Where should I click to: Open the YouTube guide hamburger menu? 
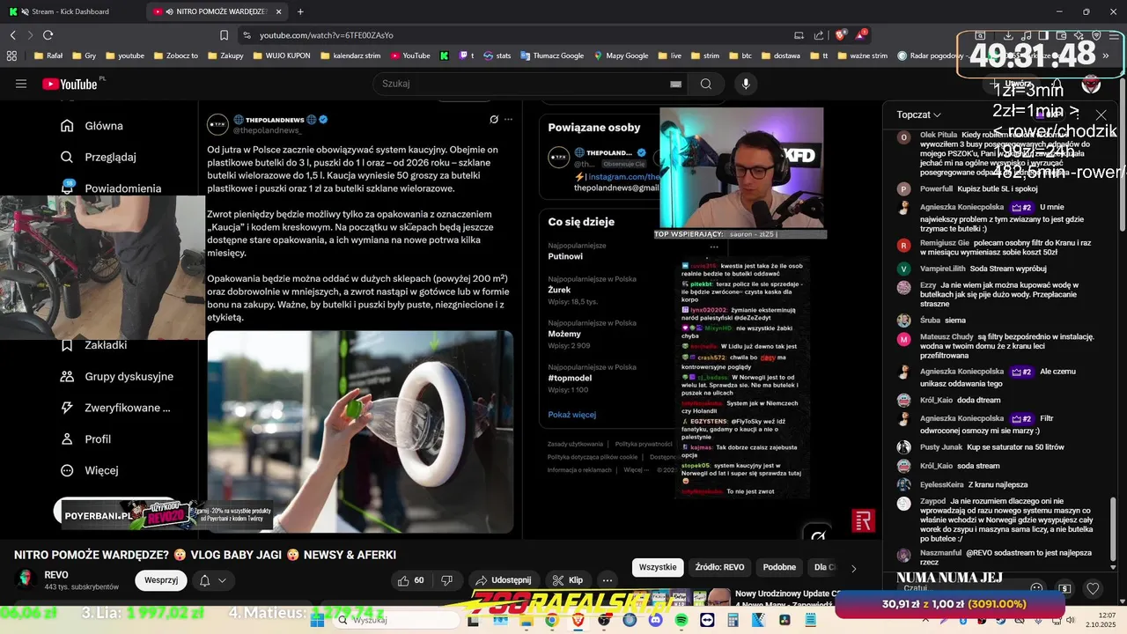click(x=21, y=84)
